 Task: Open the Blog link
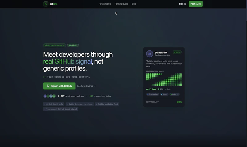coord(134,4)
